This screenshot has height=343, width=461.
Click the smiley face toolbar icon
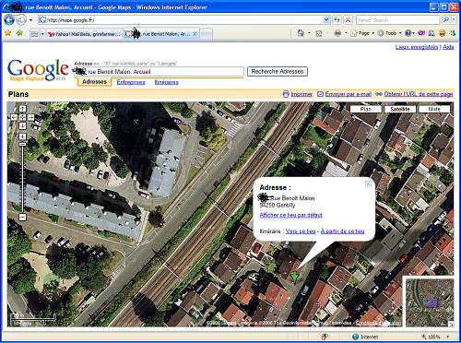[x=443, y=33]
